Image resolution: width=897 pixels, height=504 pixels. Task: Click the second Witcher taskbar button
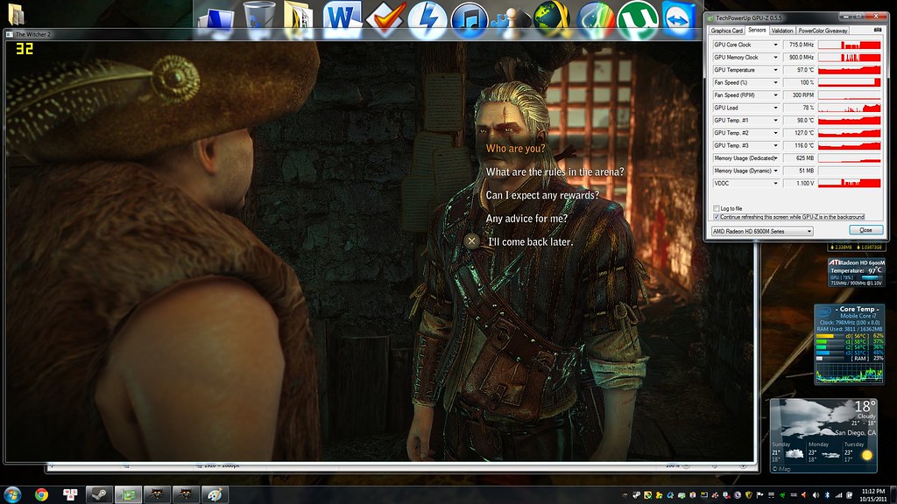pyautogui.click(x=186, y=494)
